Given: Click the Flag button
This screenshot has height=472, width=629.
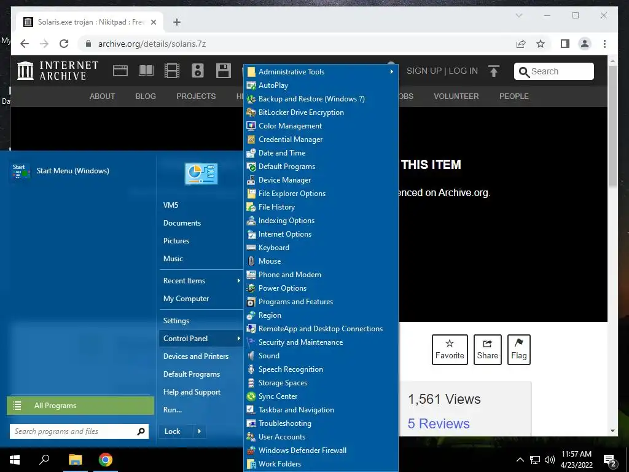Looking at the screenshot, I should [518, 350].
